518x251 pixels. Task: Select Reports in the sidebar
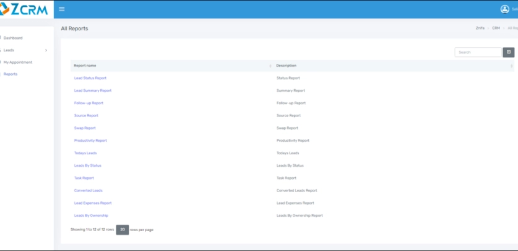[11, 74]
